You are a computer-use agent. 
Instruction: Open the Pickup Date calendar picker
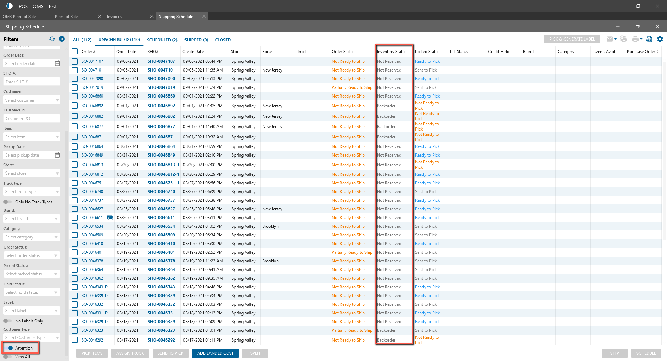pos(57,155)
